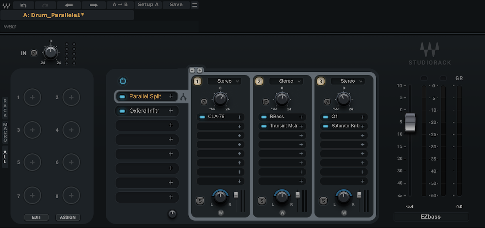Screen dimensions: 485x228
Task: Click the main output fader handle
Action: pyautogui.click(x=410, y=122)
